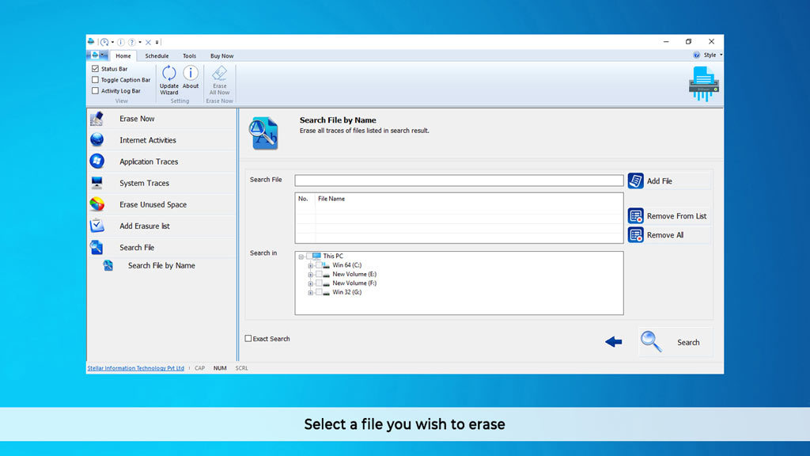This screenshot has width=810, height=456.
Task: Expand the Win 64 (C:) drive node
Action: tap(310, 265)
